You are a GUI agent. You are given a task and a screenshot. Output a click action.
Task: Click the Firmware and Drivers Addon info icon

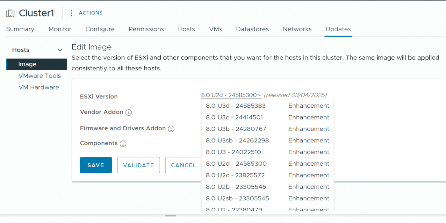coord(171,129)
